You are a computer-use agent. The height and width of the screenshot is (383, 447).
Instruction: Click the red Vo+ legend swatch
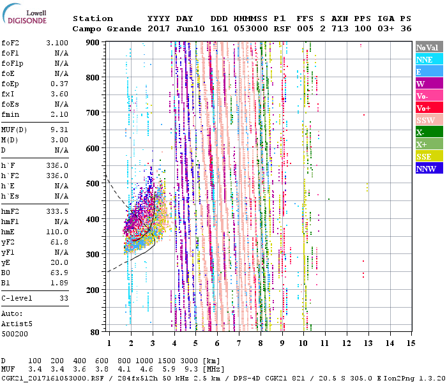click(x=429, y=108)
